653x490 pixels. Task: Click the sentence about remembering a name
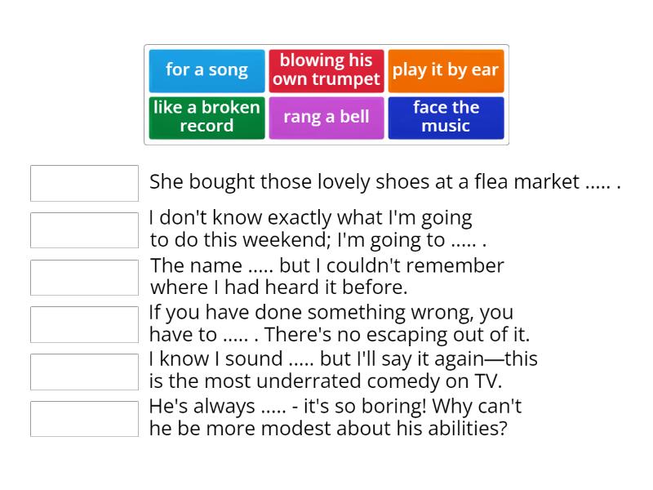[x=326, y=276]
